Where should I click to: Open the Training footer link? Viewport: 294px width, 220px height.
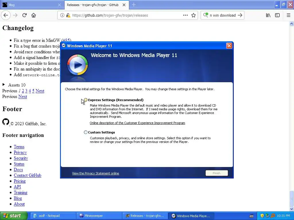click(20, 192)
